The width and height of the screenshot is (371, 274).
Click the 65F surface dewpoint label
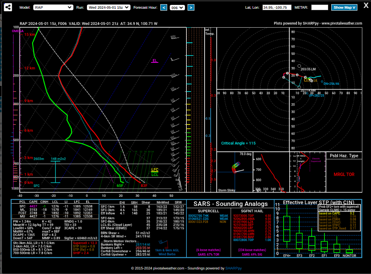120,186
